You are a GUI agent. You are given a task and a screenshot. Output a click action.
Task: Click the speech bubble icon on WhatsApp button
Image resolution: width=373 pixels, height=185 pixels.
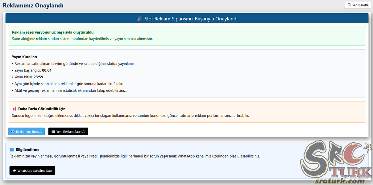[15, 171]
